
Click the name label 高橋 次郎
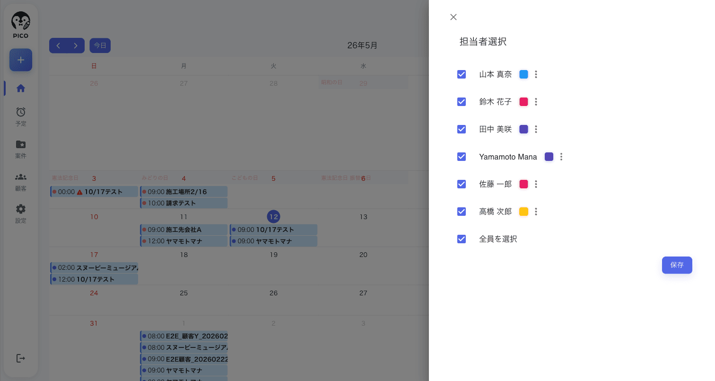click(495, 212)
